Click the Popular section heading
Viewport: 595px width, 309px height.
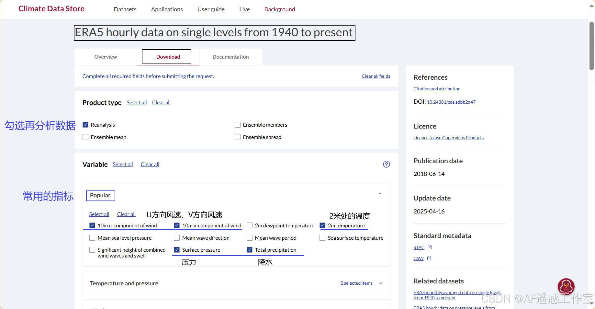pyautogui.click(x=100, y=195)
